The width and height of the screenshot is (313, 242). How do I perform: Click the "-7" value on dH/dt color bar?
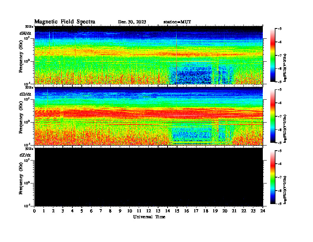click(280, 55)
